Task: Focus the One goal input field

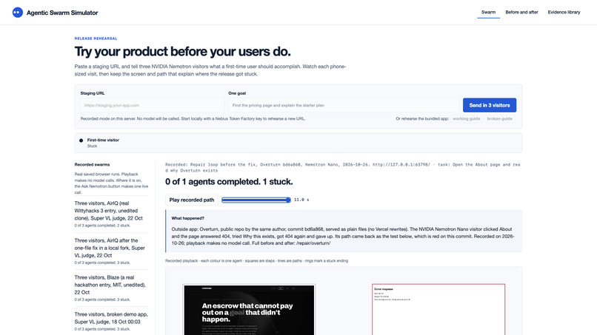Action: (344, 105)
